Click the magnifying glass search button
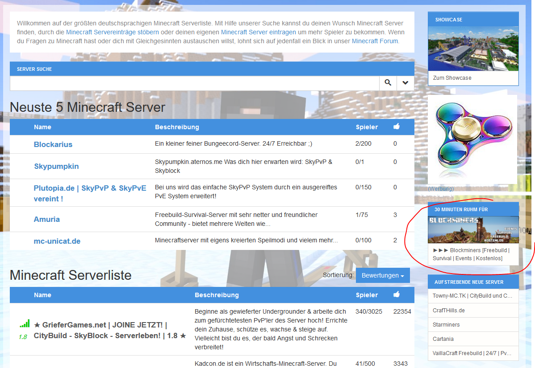535x368 pixels. tap(388, 83)
